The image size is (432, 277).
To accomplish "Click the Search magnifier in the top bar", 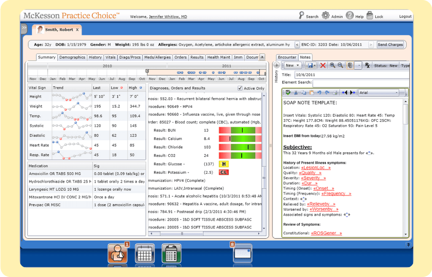I will 302,15.
